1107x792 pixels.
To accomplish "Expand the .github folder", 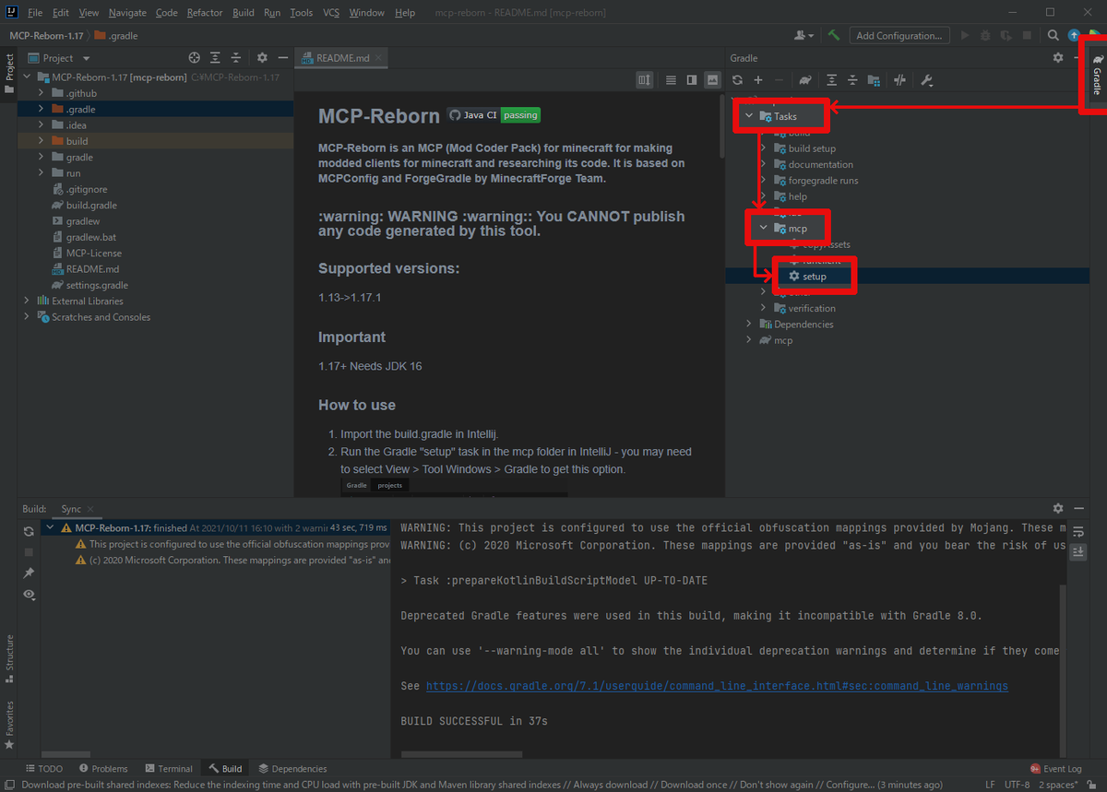I will [42, 93].
